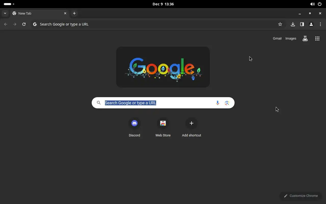Go forward to next page

tap(15, 24)
